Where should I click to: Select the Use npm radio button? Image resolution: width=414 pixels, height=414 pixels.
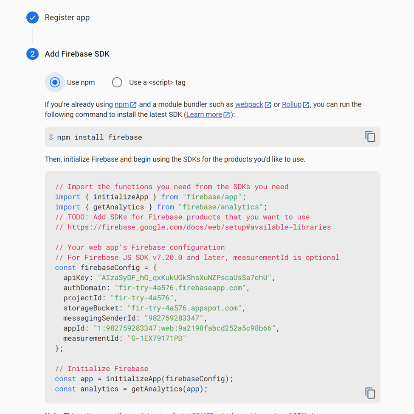[55, 82]
